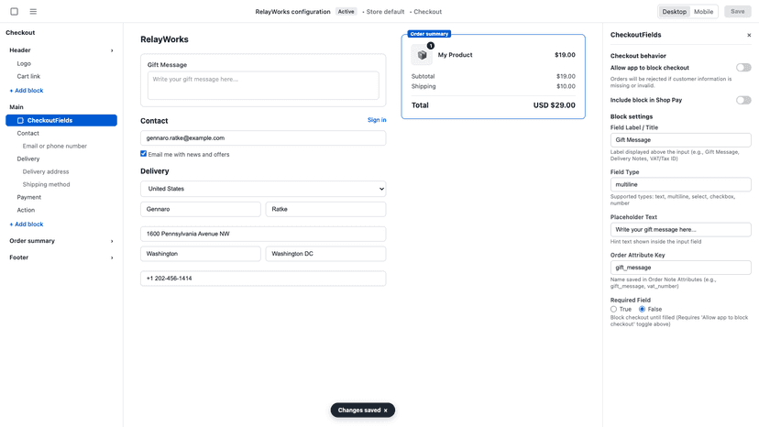Dismiss the Changes saved toast
The width and height of the screenshot is (759, 427).
click(x=386, y=411)
